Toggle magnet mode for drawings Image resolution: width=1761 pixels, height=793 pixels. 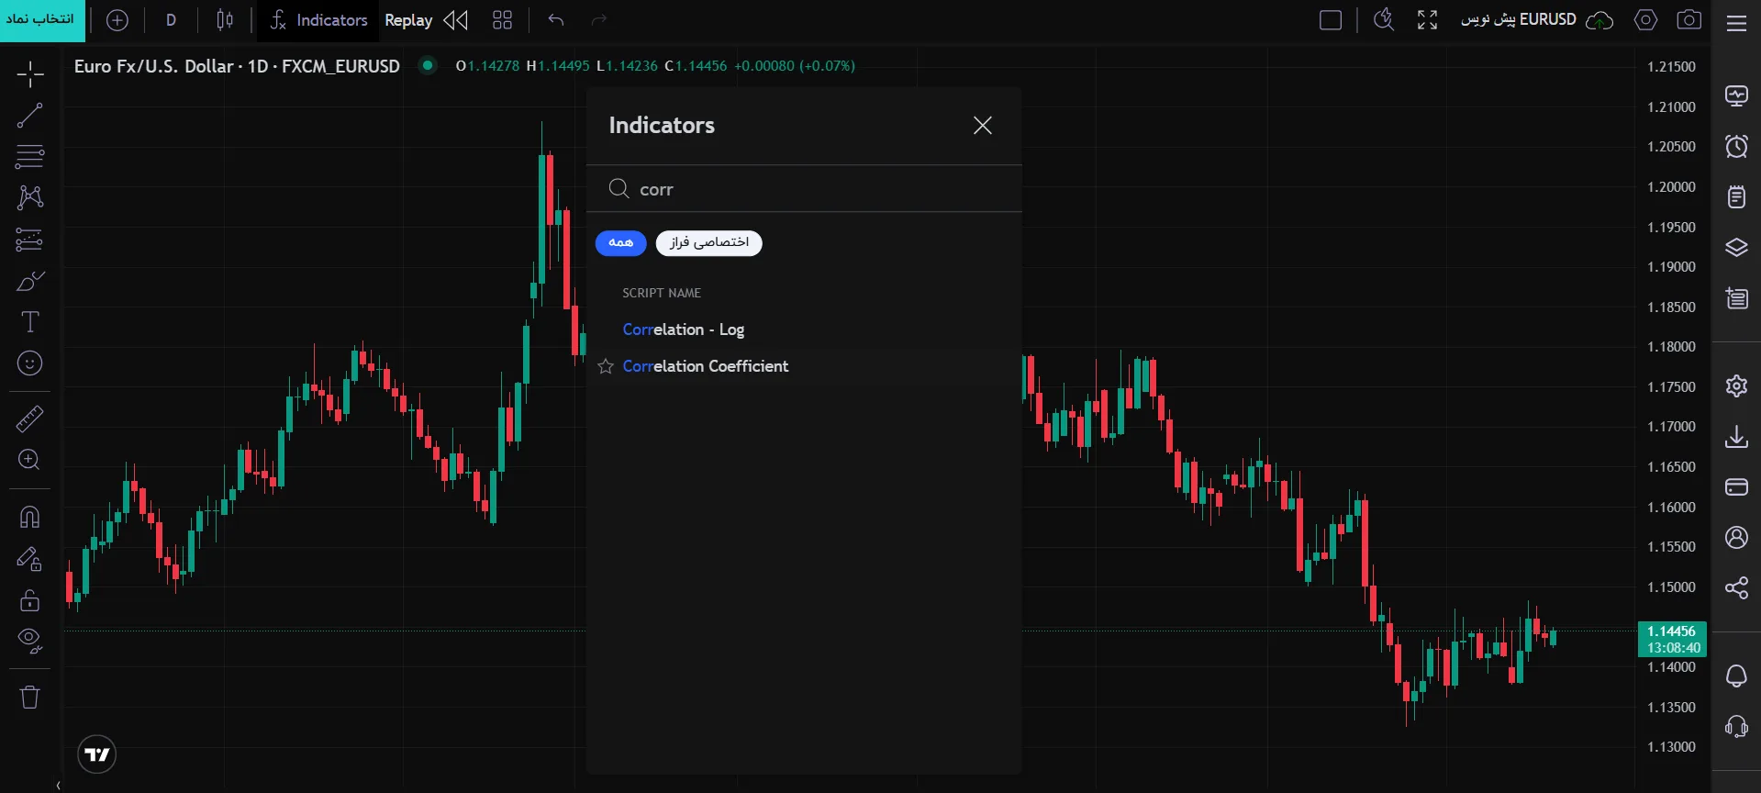click(x=29, y=518)
